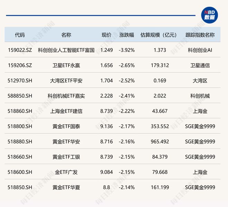Click 大湾区 index name
Screen dimensions: 228x207
[200, 81]
